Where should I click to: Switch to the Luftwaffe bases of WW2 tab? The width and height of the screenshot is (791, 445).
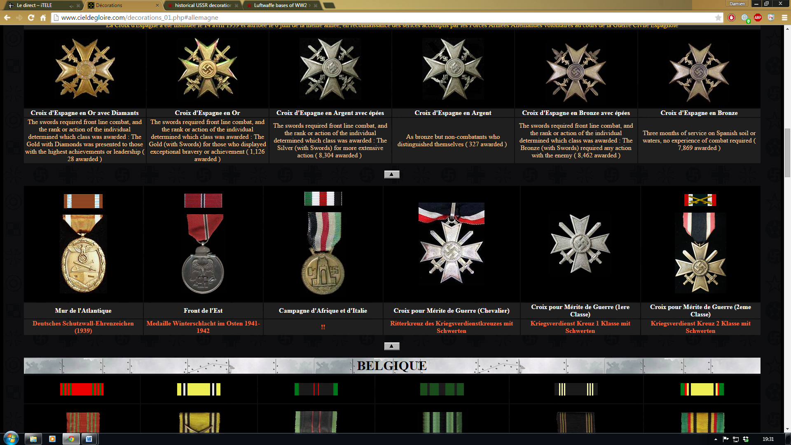click(280, 5)
